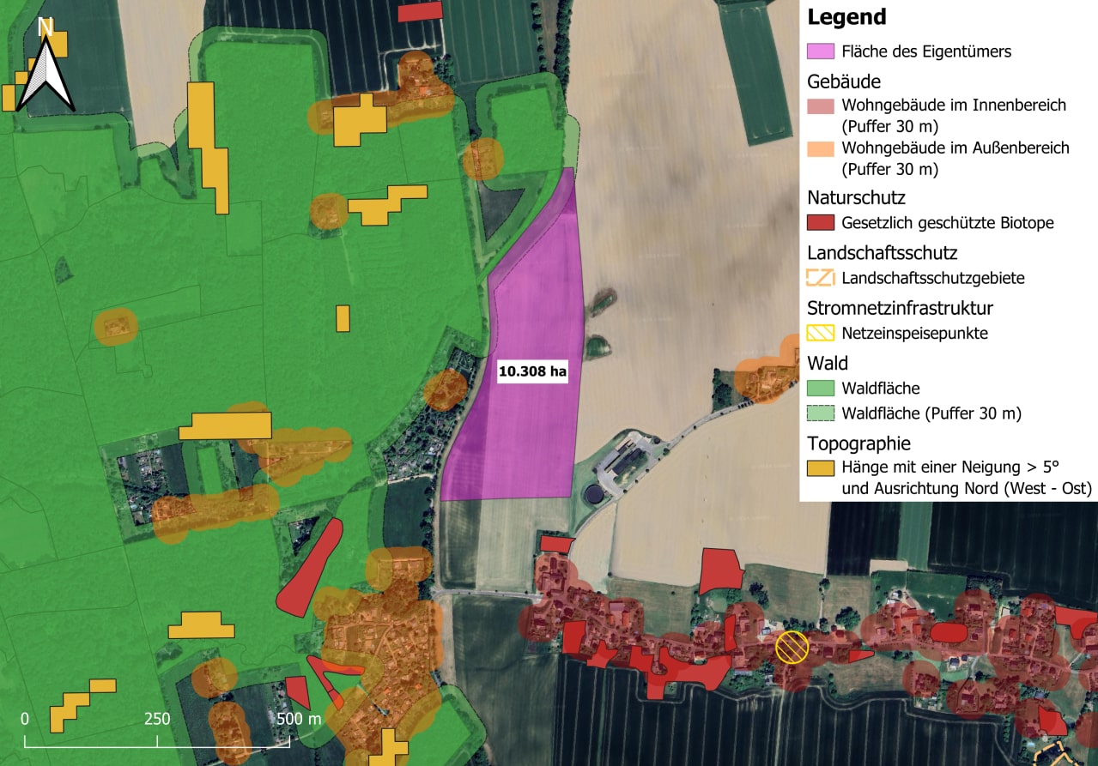This screenshot has width=1098, height=766.
Task: Click the Netzeinspeisepunkte legend symbol
Action: click(x=821, y=333)
